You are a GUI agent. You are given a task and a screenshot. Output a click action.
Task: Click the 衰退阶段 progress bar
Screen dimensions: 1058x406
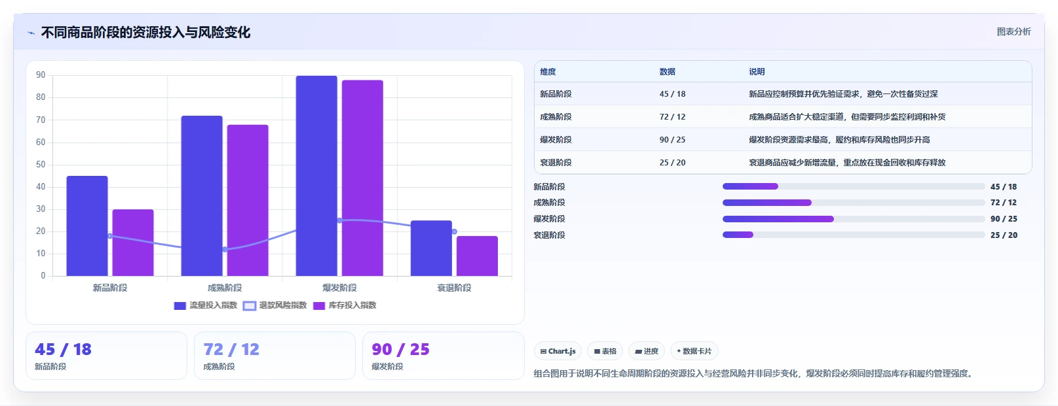click(x=853, y=235)
